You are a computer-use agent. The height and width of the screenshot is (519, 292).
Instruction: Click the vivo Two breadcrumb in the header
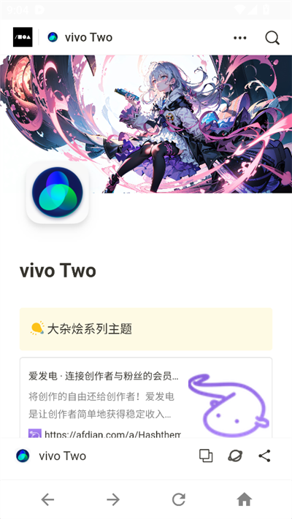pos(80,37)
